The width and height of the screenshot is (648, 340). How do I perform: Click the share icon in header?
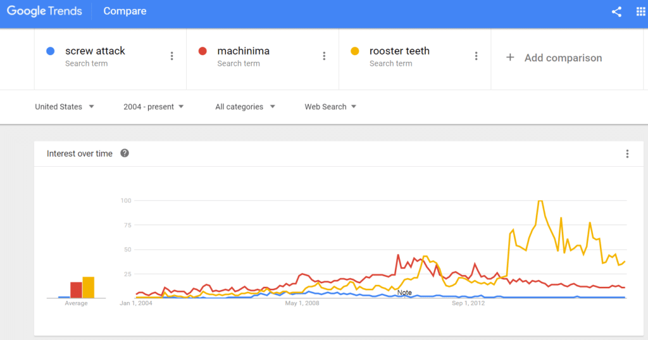(616, 11)
